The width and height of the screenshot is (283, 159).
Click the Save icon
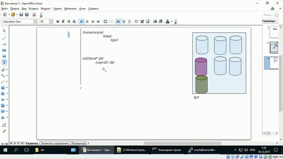[x=21, y=15]
